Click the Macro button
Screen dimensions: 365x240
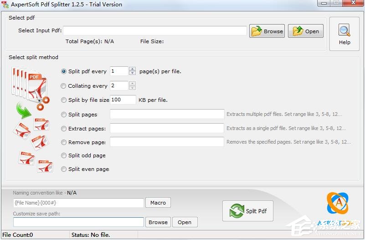(158, 203)
